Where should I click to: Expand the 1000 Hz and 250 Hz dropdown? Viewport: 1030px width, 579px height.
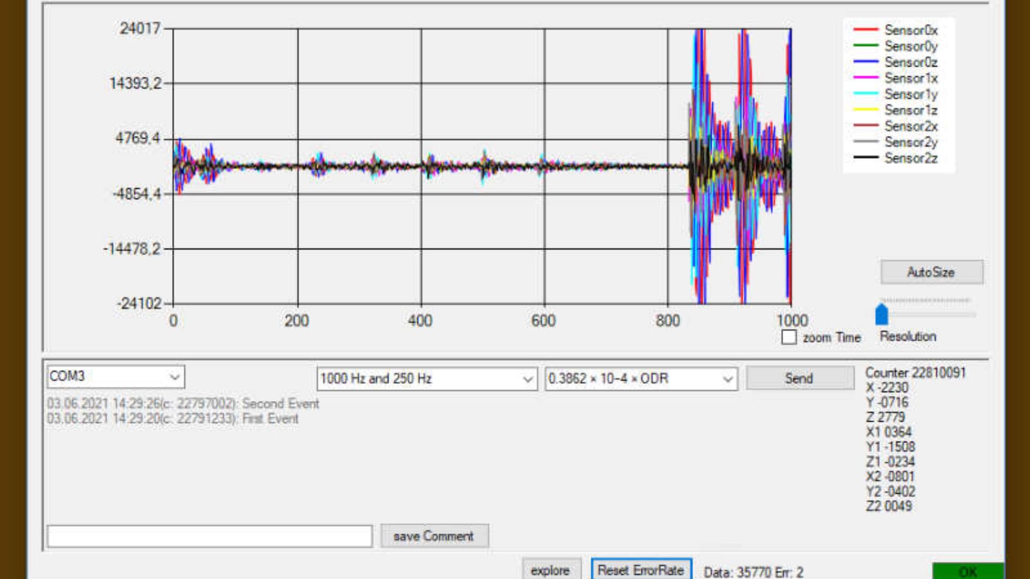tap(427, 378)
